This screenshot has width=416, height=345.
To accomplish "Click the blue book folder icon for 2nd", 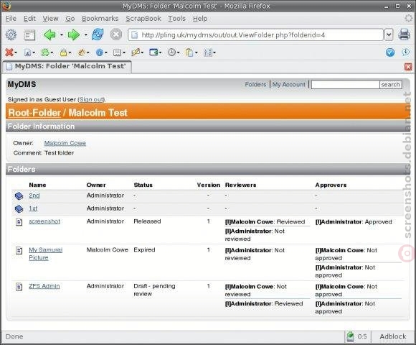I will pyautogui.click(x=19, y=196).
